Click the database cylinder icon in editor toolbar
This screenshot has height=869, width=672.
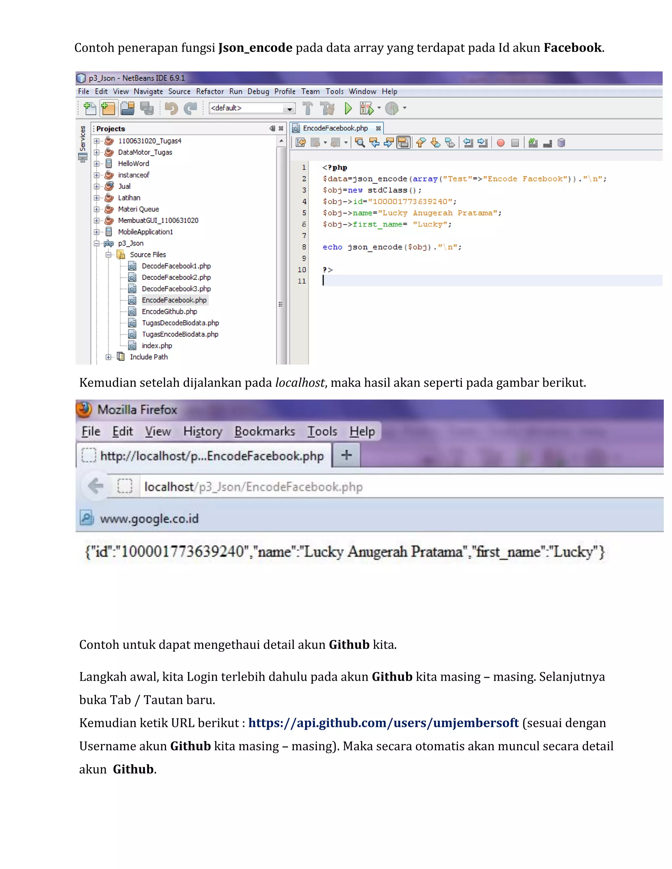[x=561, y=142]
